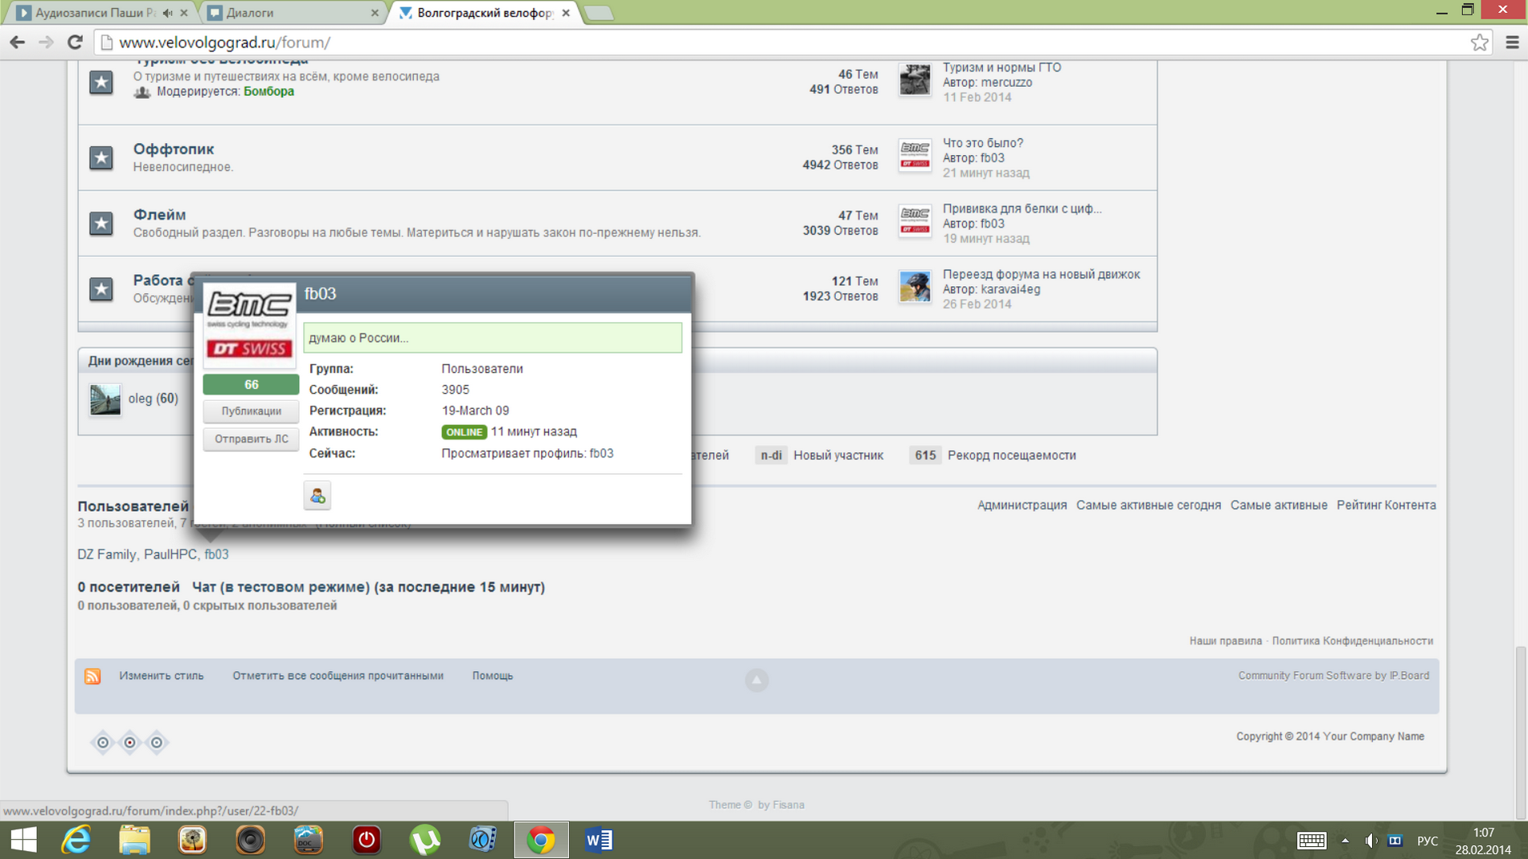Screen dimensions: 1528x859
Task: Open topic Привидка для белки
Action: coord(1022,209)
